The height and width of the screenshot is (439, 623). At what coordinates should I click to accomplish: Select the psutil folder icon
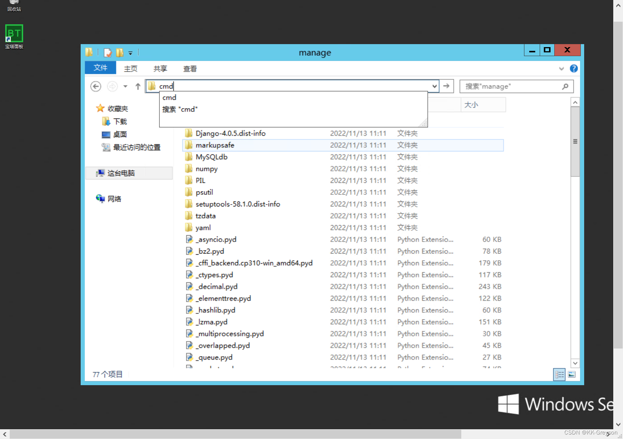coord(189,192)
